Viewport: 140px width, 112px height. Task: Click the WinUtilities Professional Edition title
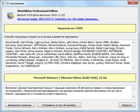click(x=37, y=11)
